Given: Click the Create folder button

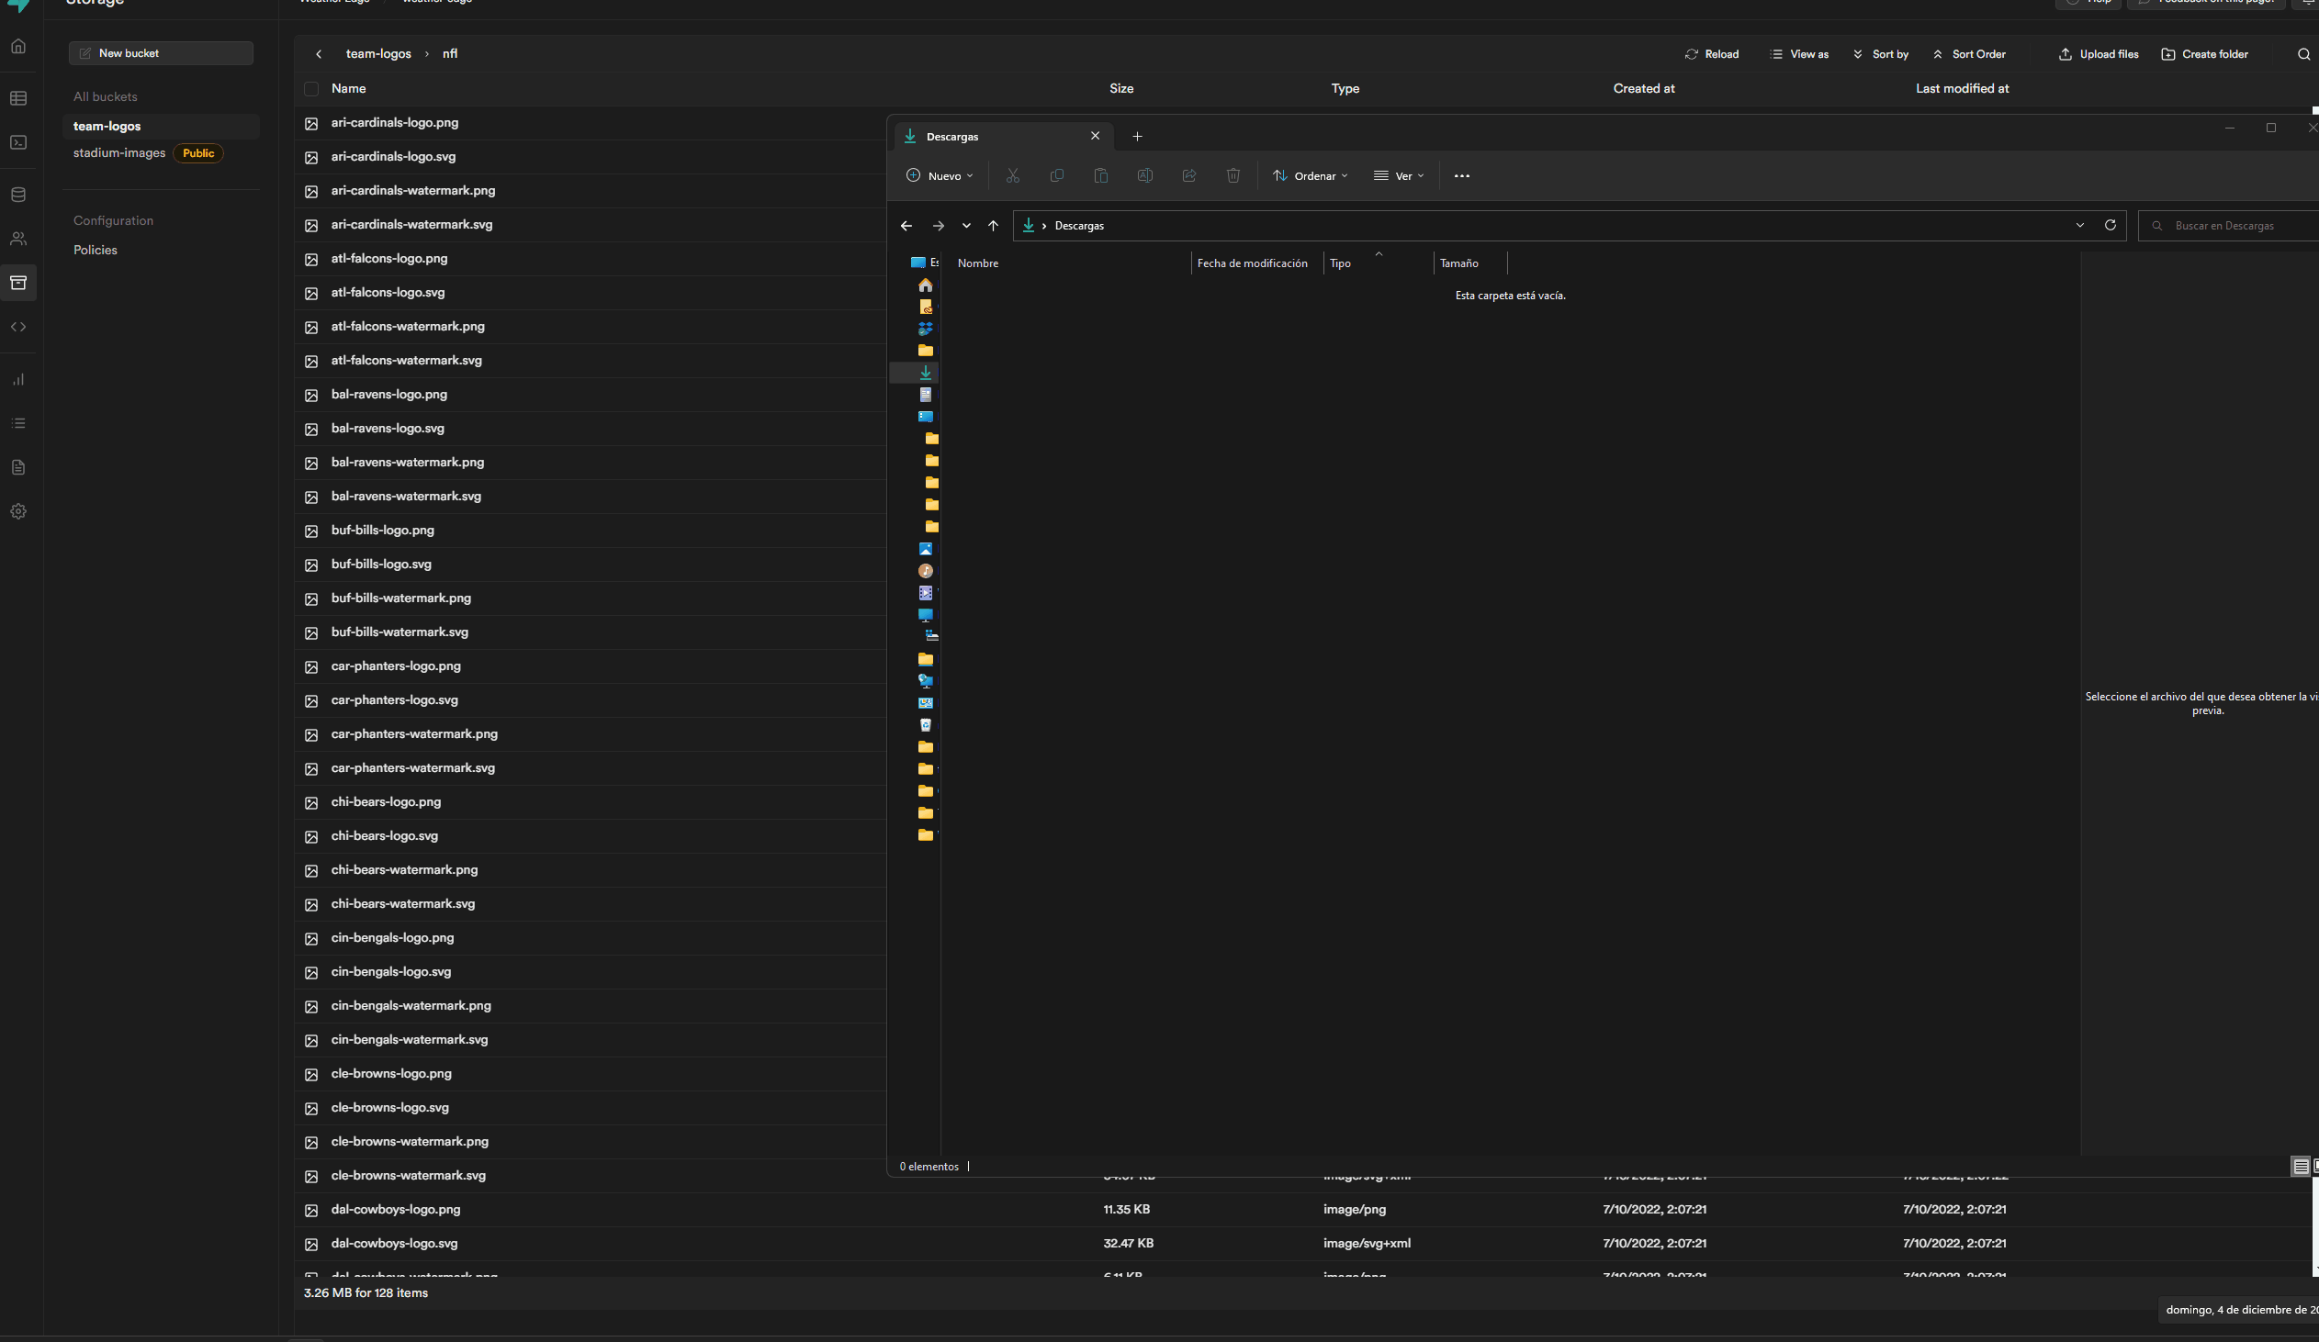Looking at the screenshot, I should point(2204,54).
